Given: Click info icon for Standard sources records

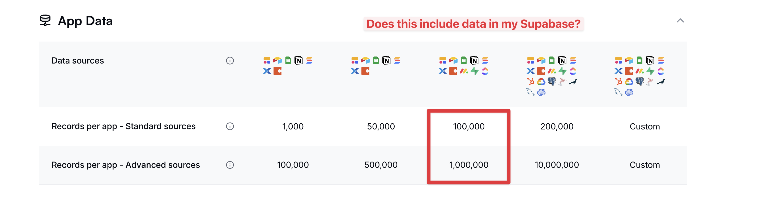Looking at the screenshot, I should point(230,126).
